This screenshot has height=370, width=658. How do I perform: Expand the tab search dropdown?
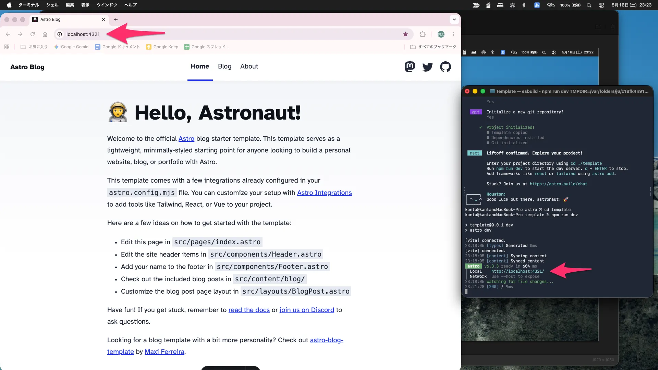click(x=454, y=20)
